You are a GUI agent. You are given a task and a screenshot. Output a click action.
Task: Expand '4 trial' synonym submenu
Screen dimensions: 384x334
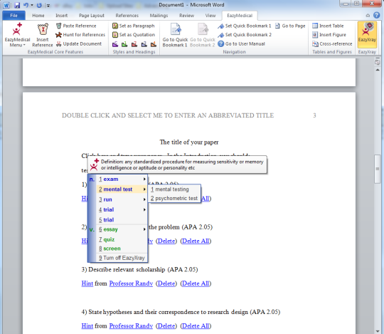click(122, 209)
